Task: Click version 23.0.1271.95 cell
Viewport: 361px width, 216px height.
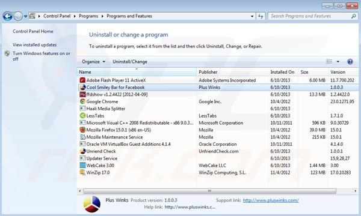Action: [342, 101]
